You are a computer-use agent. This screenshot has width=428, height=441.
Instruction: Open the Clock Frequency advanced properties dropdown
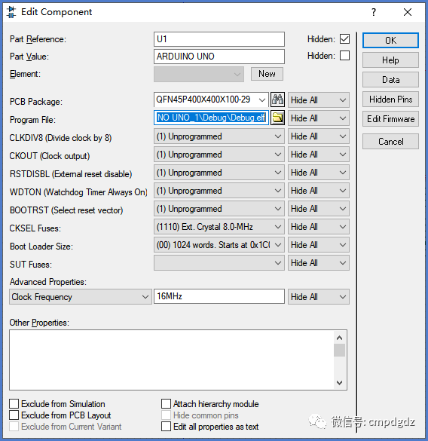pyautogui.click(x=81, y=297)
